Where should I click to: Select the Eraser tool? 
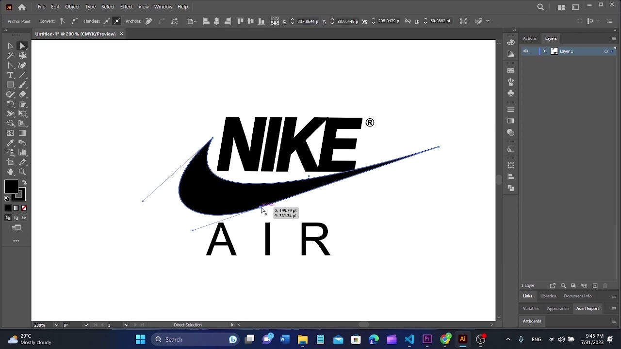pyautogui.click(x=22, y=95)
